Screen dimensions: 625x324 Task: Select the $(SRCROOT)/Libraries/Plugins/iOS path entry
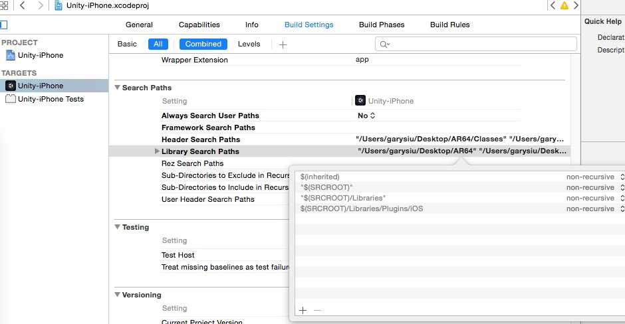click(x=362, y=209)
